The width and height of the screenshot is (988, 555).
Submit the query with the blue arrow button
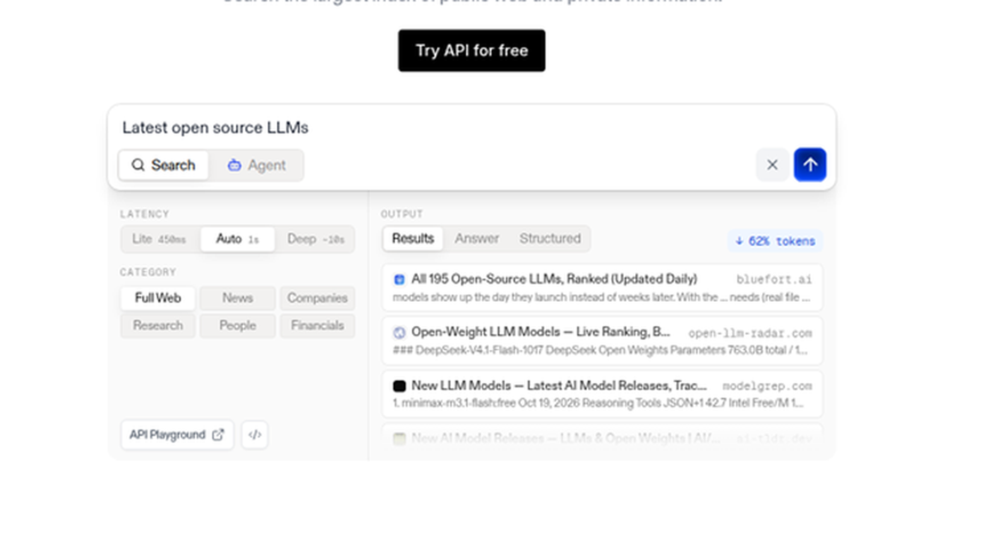pos(810,165)
